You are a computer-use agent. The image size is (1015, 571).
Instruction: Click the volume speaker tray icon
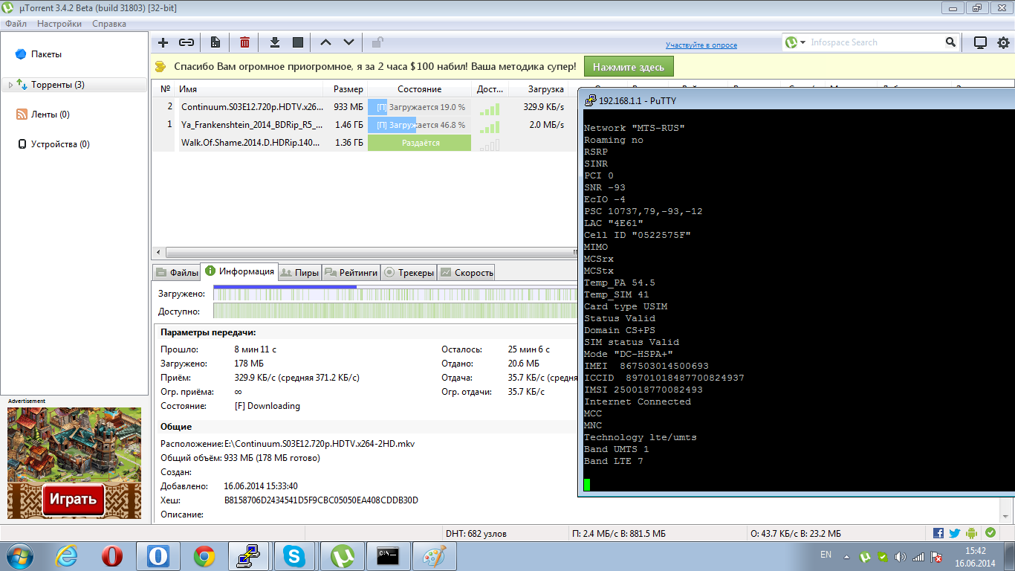point(901,557)
